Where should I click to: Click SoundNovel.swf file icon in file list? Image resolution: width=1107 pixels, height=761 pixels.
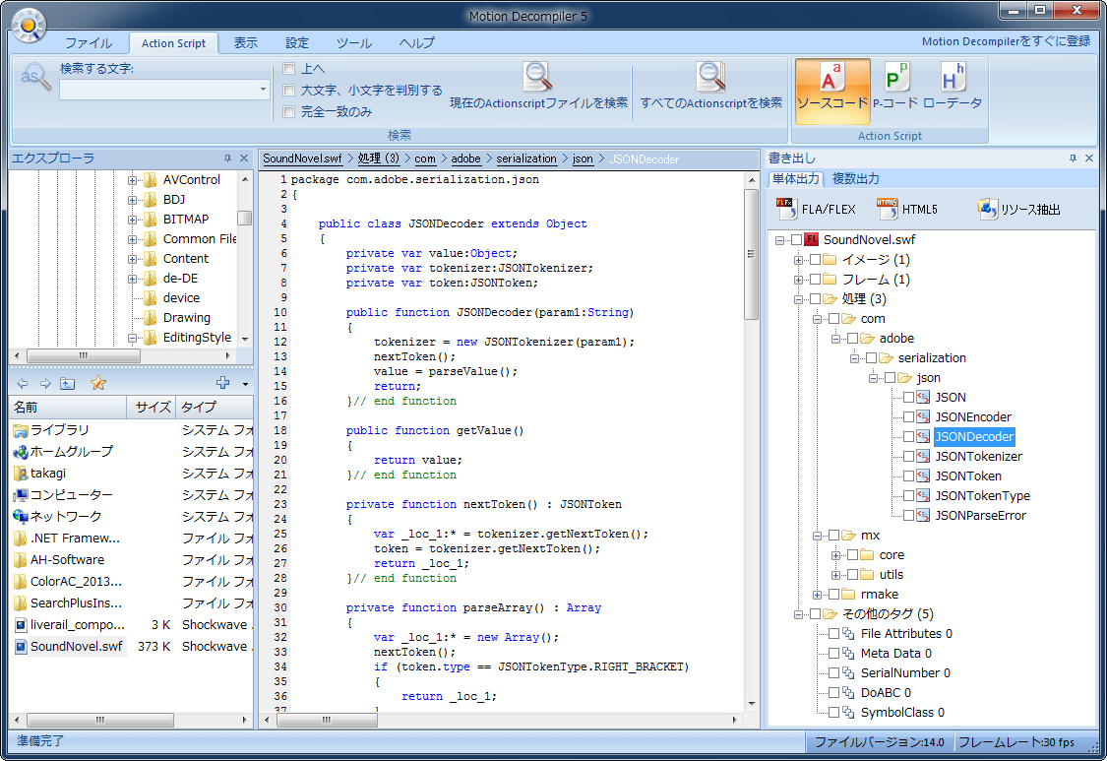coord(21,647)
